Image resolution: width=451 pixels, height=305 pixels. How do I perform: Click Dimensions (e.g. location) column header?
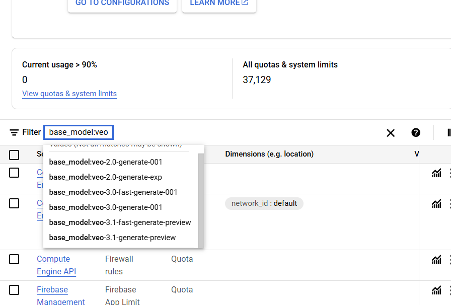click(269, 154)
